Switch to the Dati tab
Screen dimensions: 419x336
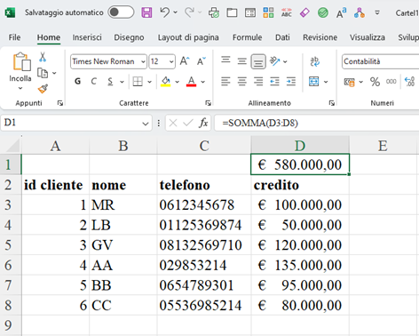coord(282,37)
